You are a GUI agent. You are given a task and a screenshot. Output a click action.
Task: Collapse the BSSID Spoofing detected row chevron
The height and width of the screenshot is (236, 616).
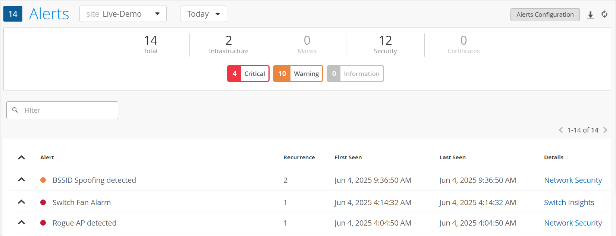coord(22,180)
